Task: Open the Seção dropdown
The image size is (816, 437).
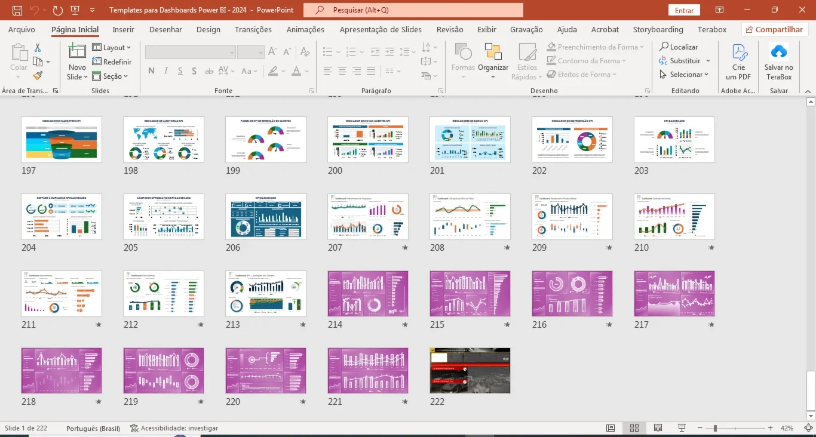Action: click(x=111, y=76)
